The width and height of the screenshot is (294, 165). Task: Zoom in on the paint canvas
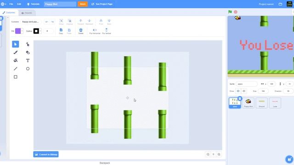219,154
